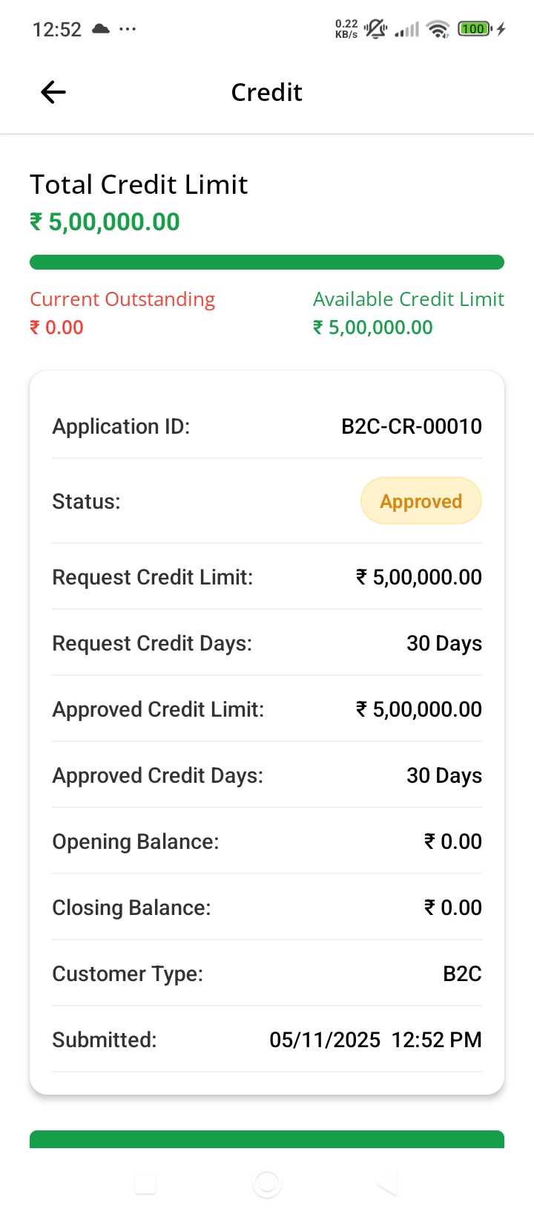
Task: Tap the Wi-Fi signal icon
Action: pos(438,29)
